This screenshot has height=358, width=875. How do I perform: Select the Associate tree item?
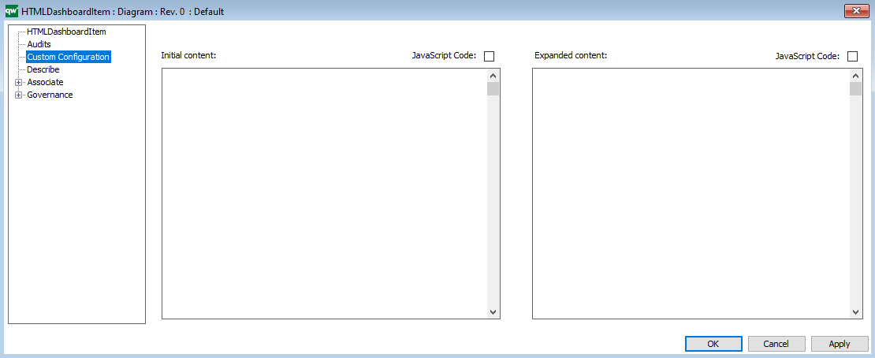45,82
